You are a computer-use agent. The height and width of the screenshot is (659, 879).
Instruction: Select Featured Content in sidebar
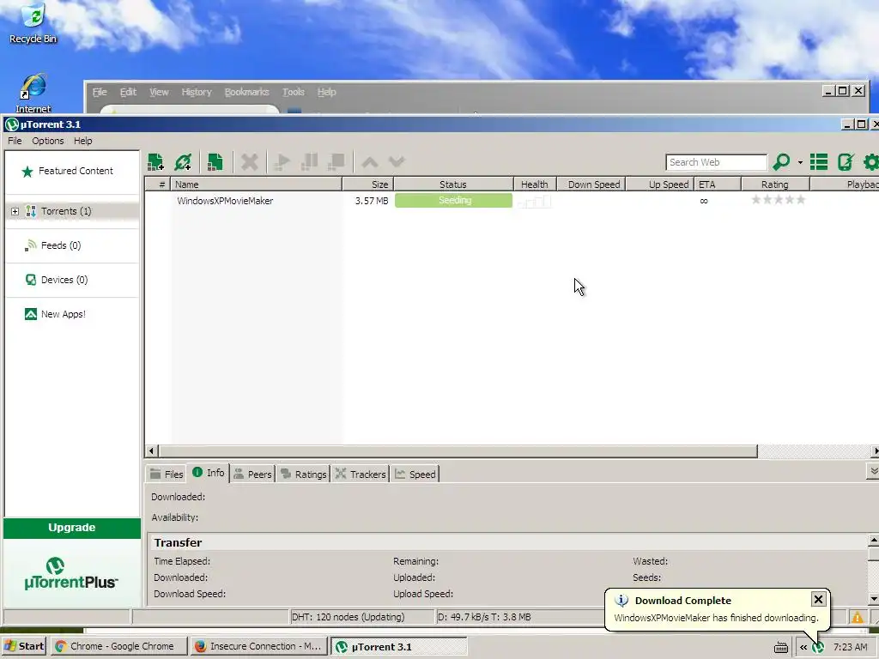72,171
